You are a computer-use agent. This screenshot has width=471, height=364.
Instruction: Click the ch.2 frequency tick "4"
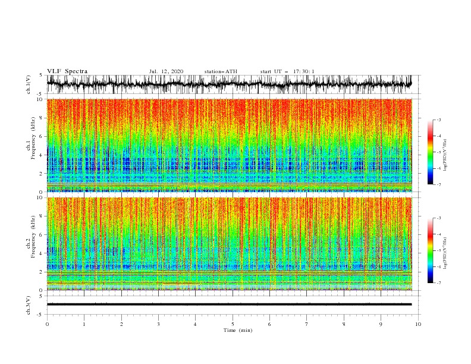pyautogui.click(x=42, y=253)
